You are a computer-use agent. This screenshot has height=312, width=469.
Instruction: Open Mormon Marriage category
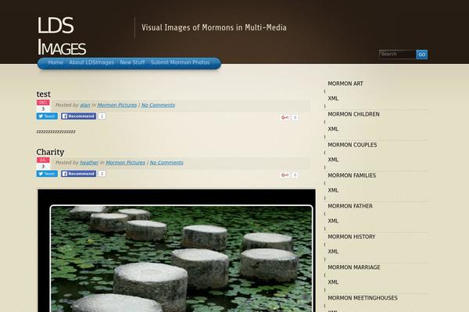click(x=354, y=268)
